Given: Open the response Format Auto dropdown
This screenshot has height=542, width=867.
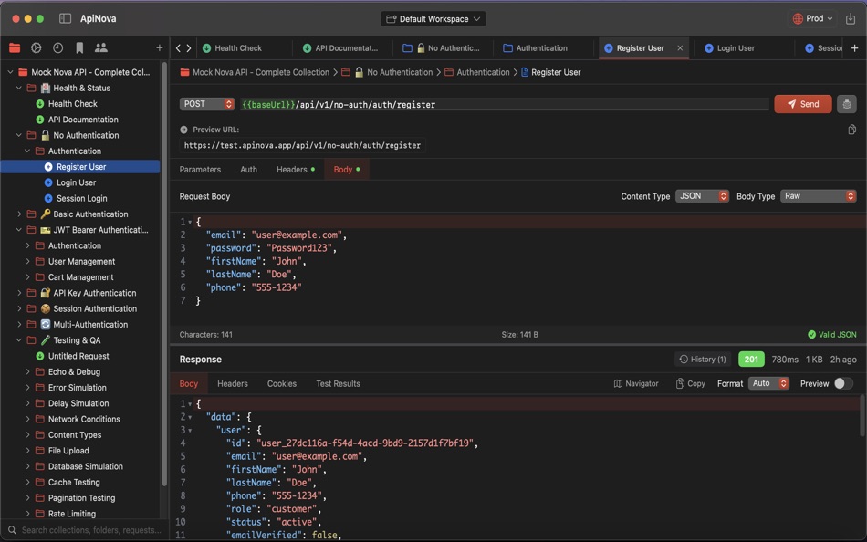Looking at the screenshot, I should (x=768, y=383).
